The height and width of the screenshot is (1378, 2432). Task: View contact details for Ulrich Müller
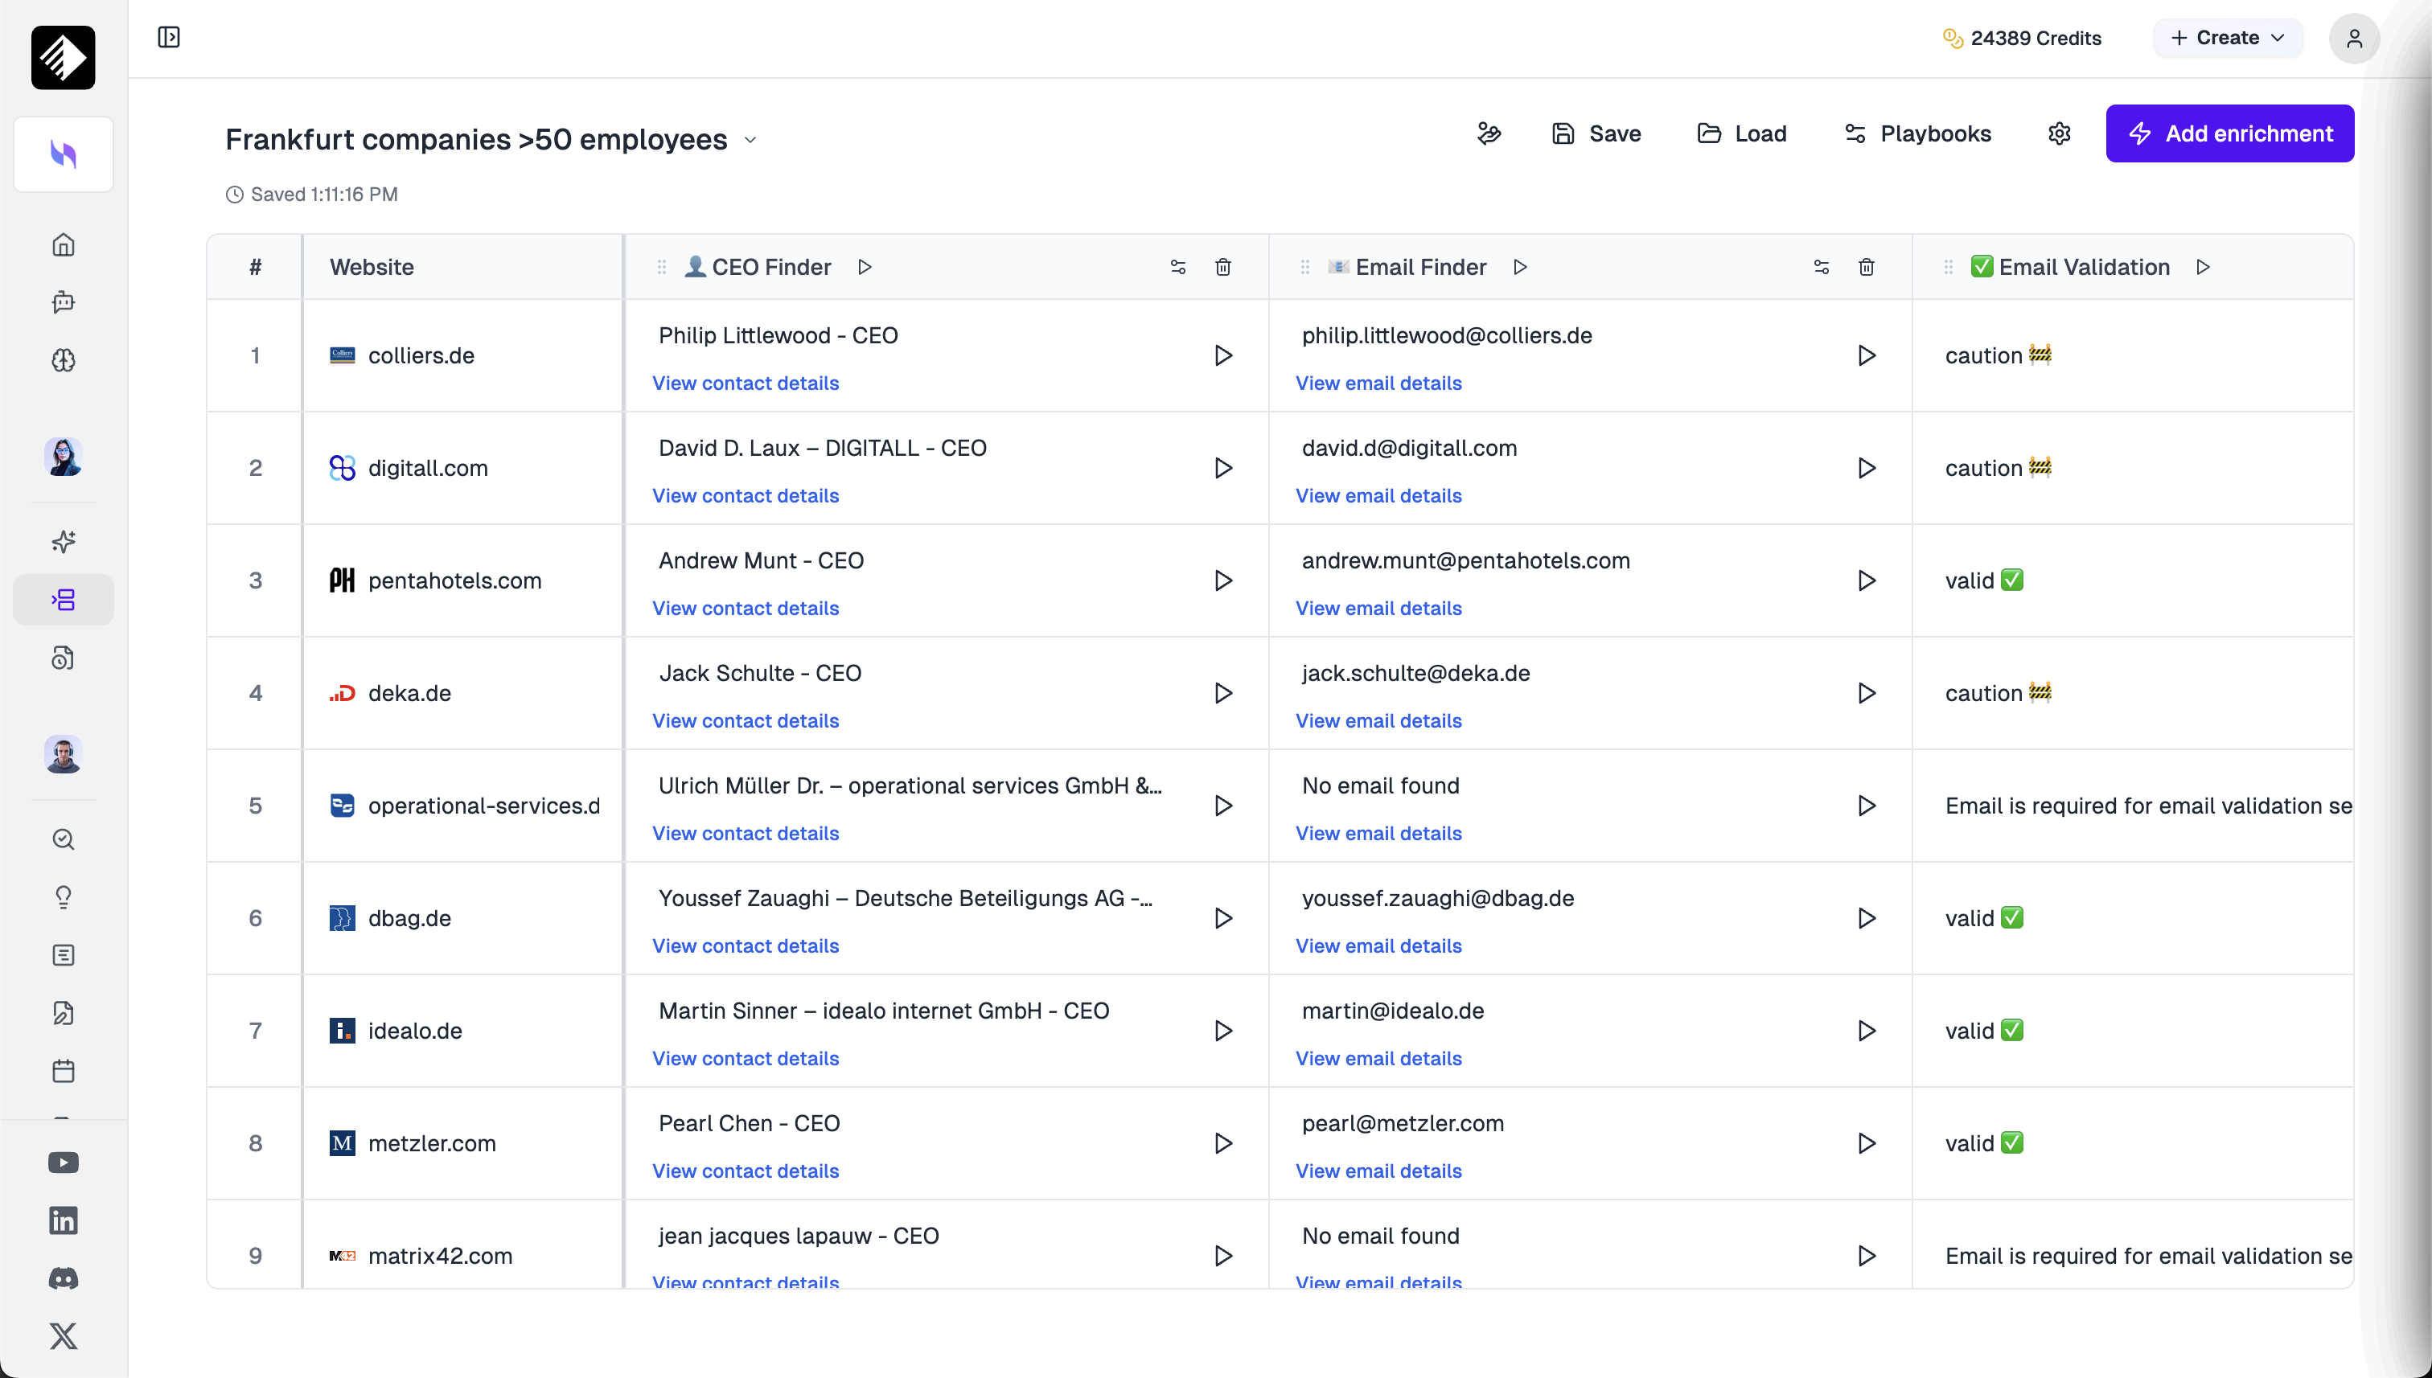pyautogui.click(x=745, y=834)
